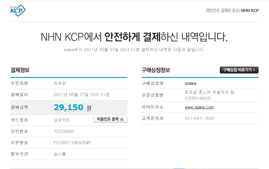Click the orderer name 최예준
This screenshot has width=269, height=169.
pyautogui.click(x=60, y=83)
